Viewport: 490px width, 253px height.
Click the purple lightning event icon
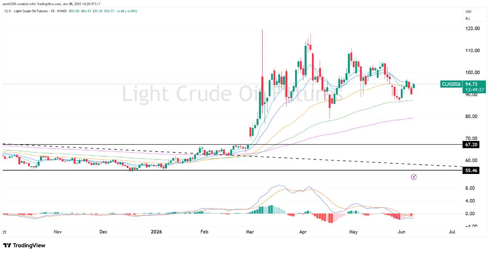coord(414,177)
